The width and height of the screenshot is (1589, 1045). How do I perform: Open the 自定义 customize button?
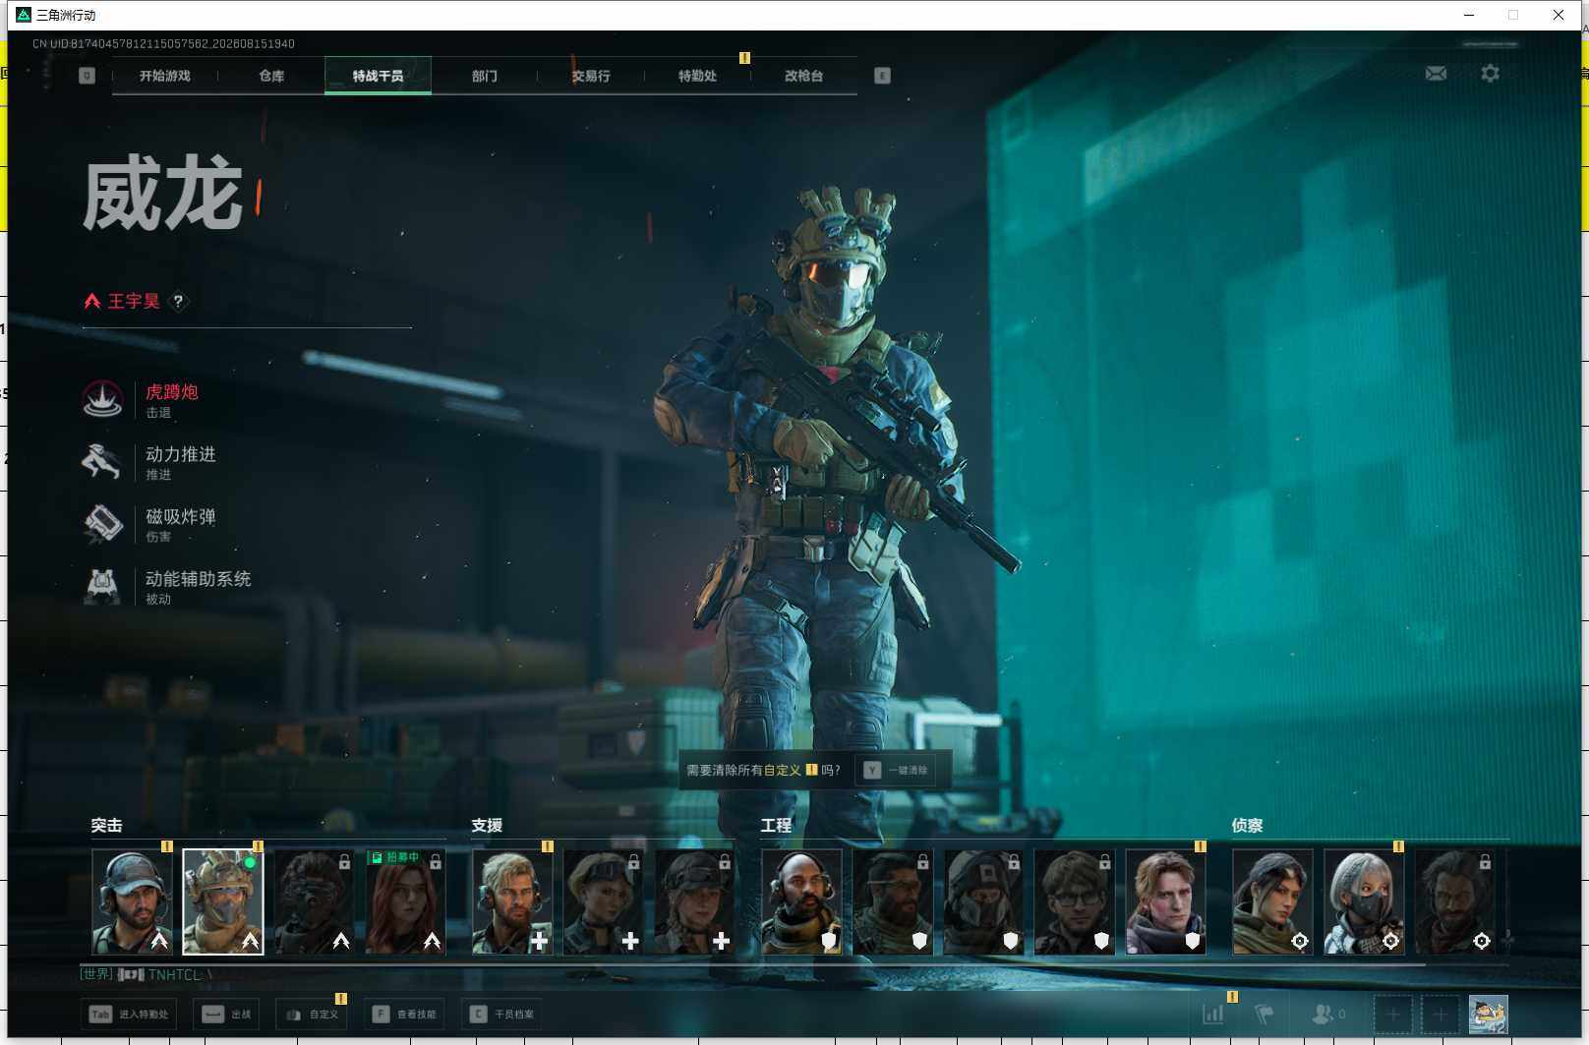point(311,1015)
